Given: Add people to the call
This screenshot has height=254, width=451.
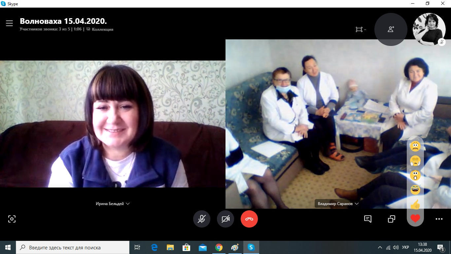Looking at the screenshot, I should click(391, 29).
